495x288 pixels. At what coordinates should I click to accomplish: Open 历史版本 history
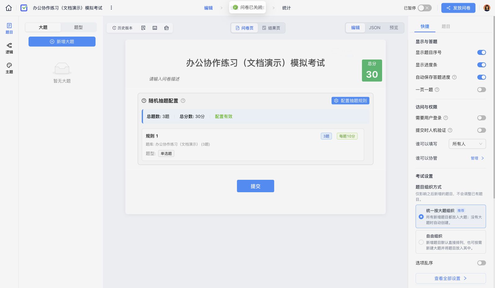[123, 28]
